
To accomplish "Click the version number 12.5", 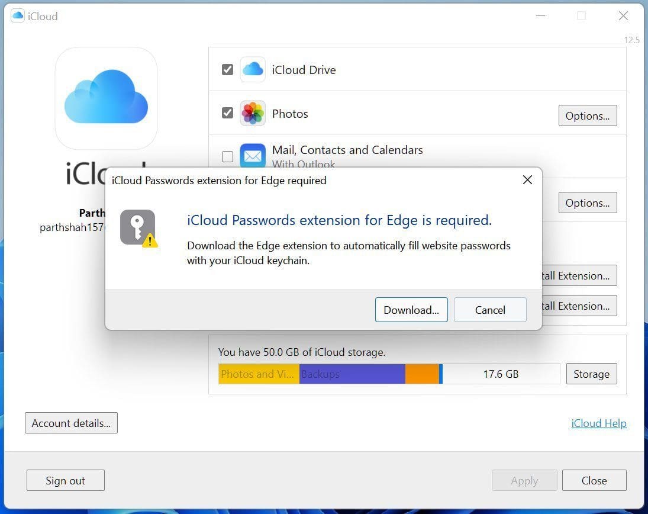I will pyautogui.click(x=631, y=40).
